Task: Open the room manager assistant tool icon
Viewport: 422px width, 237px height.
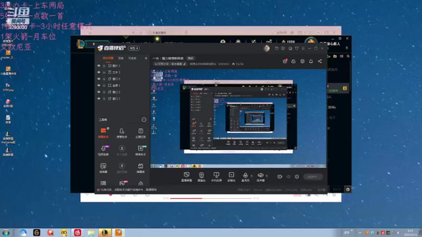Action: click(122, 133)
